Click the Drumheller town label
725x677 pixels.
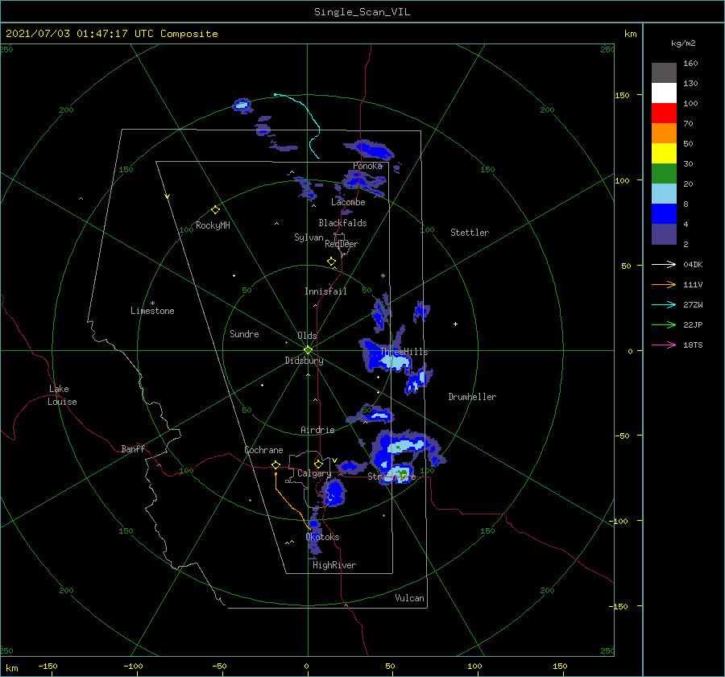click(x=472, y=397)
